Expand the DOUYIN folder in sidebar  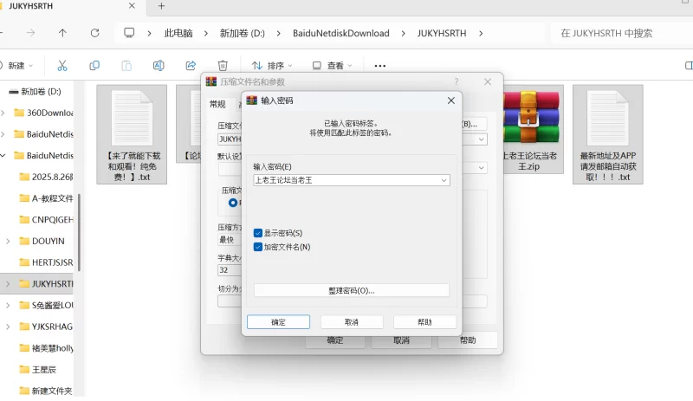pos(8,241)
